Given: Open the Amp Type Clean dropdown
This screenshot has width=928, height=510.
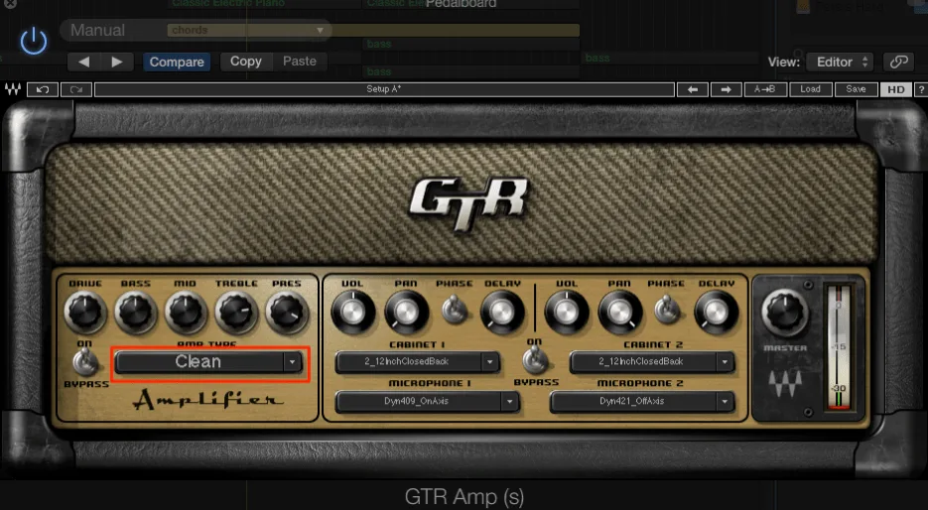Looking at the screenshot, I should coord(209,362).
